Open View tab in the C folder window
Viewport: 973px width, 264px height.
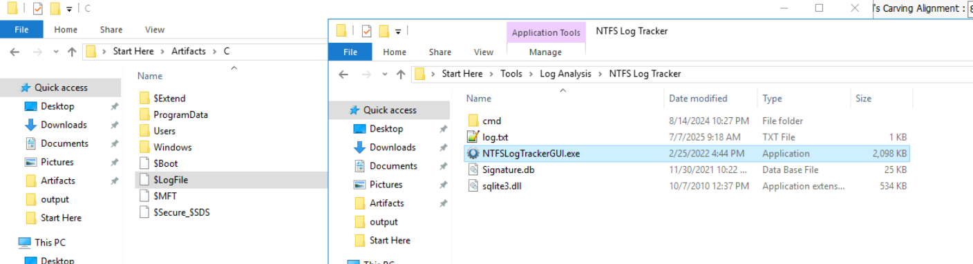(x=155, y=30)
